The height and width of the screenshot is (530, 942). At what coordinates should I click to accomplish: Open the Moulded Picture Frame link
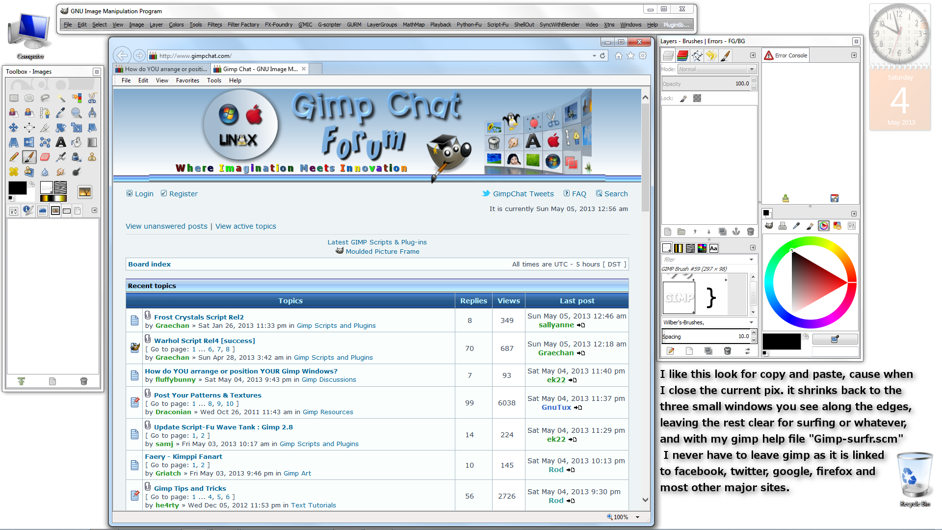pos(383,251)
